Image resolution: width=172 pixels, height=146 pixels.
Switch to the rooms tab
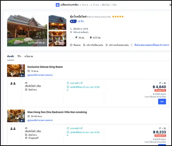[x=10, y=56]
